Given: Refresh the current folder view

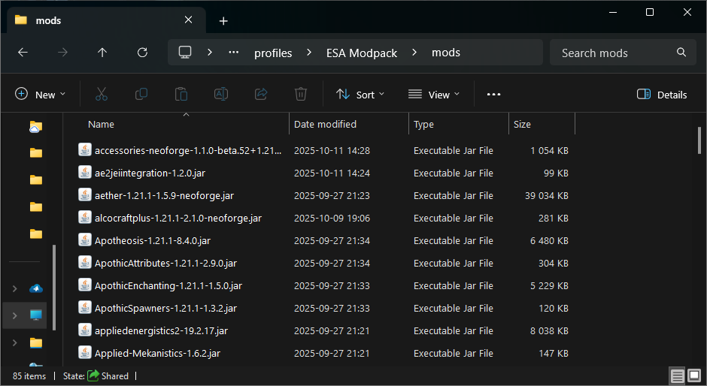Looking at the screenshot, I should 142,53.
